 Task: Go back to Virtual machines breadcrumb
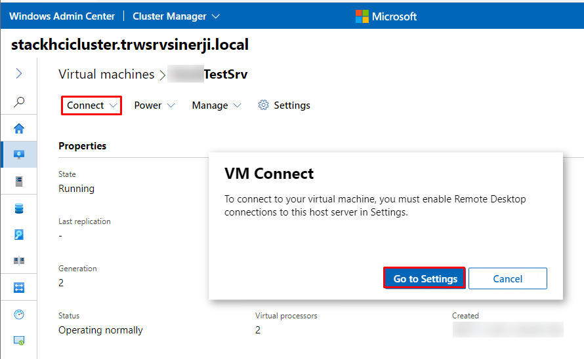106,75
